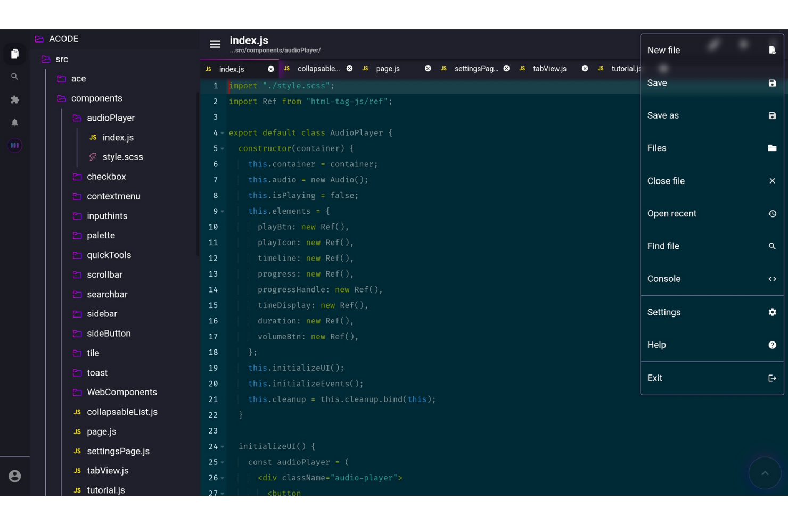The image size is (788, 525).
Task: Open the extensions puzzle-piece icon
Action: pos(14,99)
